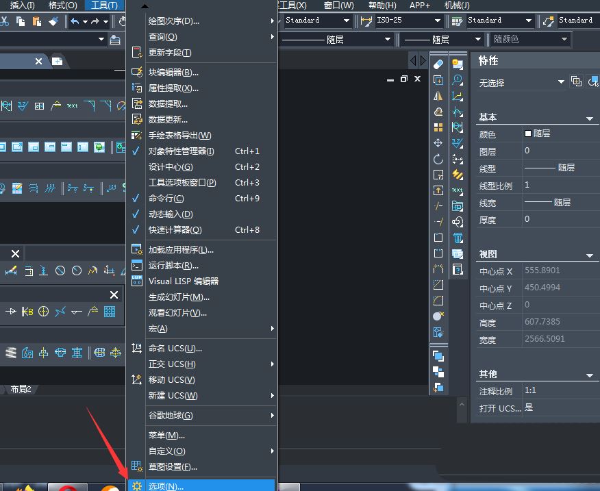Screen dimensions: 600x491
Task: Open the 窗口(W) menu
Action: pyautogui.click(x=338, y=5)
